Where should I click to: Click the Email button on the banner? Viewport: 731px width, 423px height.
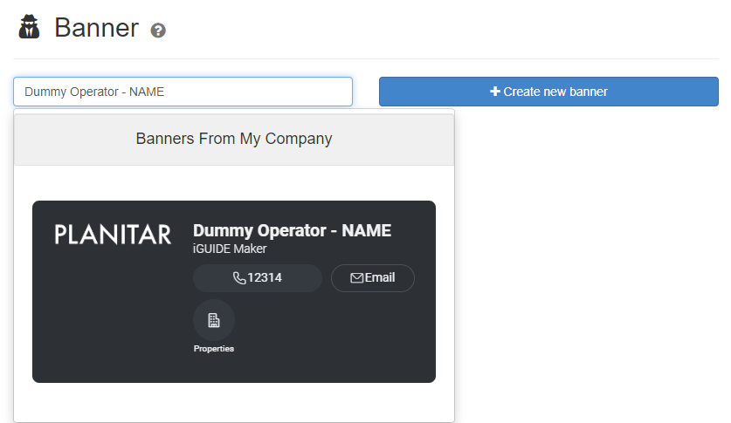(x=373, y=278)
